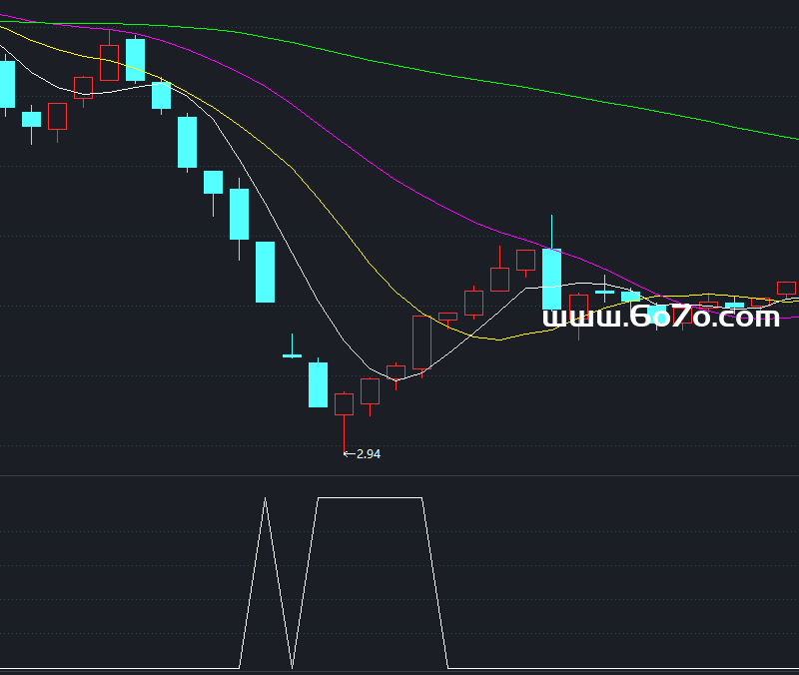
Task: Select the cyan gap-down doji with the long upper wick
Action: click(x=292, y=354)
